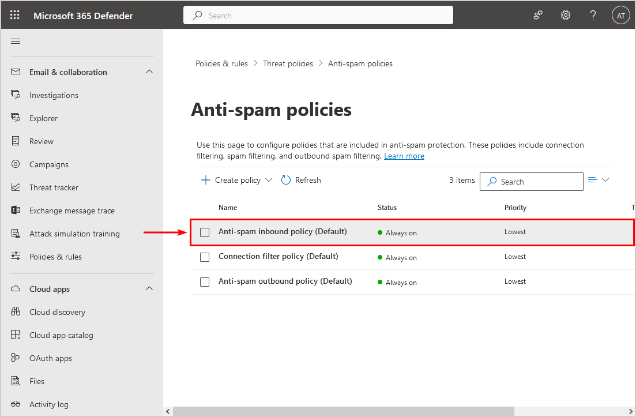Click the help question mark icon
The width and height of the screenshot is (636, 417).
click(x=593, y=16)
